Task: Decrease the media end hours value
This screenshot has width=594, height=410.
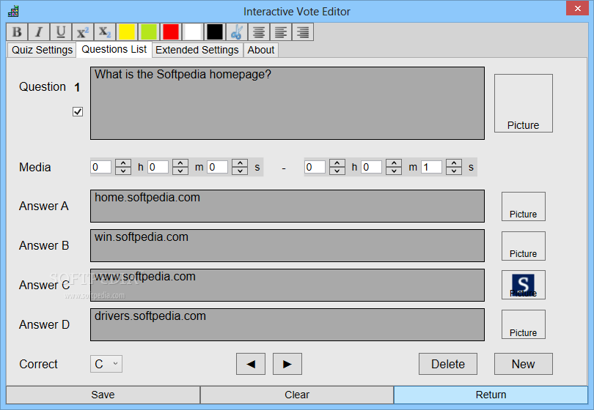Action: 337,171
